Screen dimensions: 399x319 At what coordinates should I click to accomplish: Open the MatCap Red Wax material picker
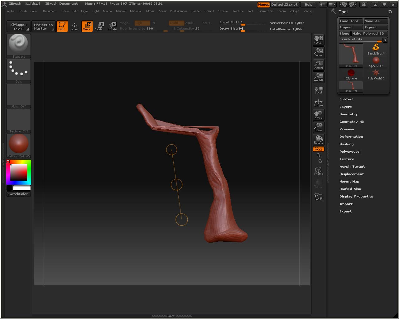coord(19,145)
